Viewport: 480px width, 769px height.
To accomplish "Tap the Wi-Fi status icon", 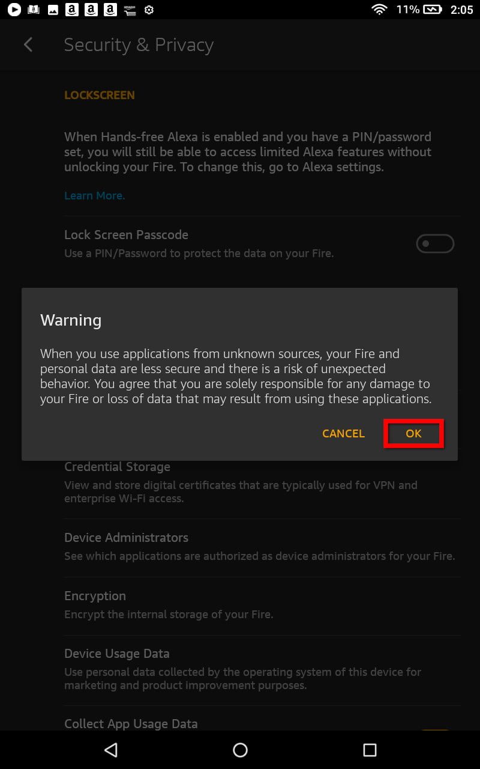I will pos(379,10).
